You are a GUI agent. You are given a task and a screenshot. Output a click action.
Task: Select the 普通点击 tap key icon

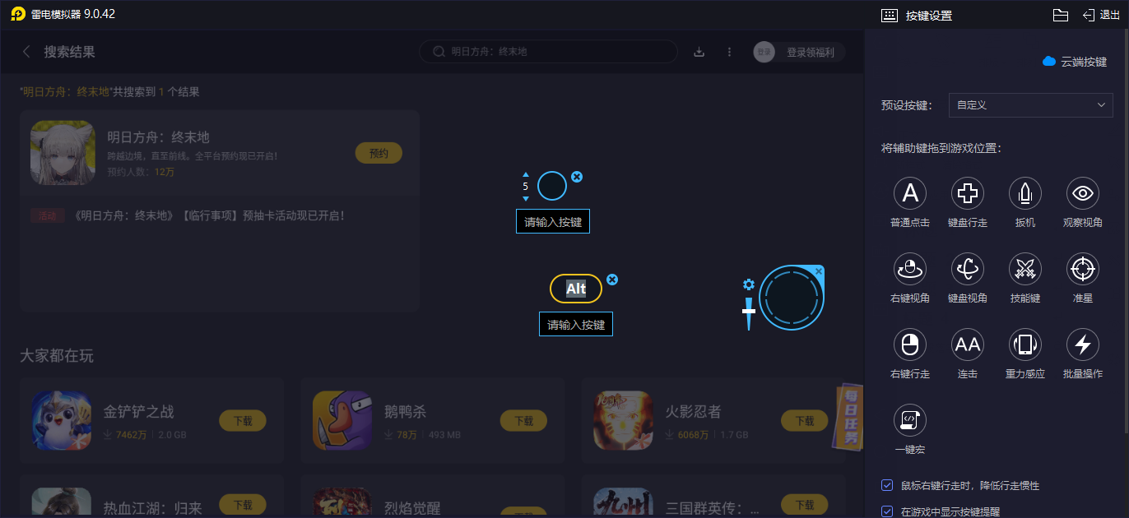pyautogui.click(x=910, y=193)
